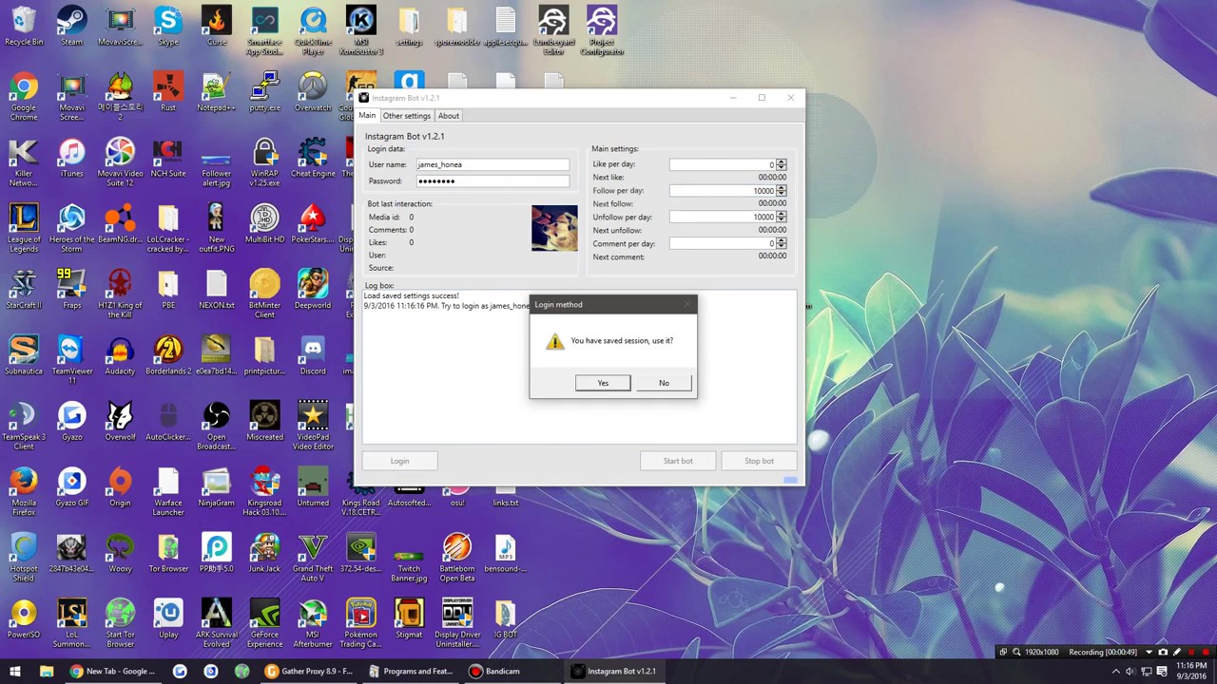Select the TeamViewer 11 icon
This screenshot has height=684, width=1217.
pos(71,359)
